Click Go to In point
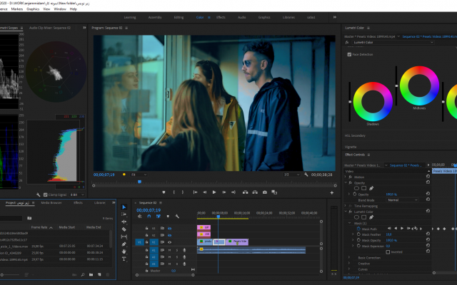 [x=195, y=192]
